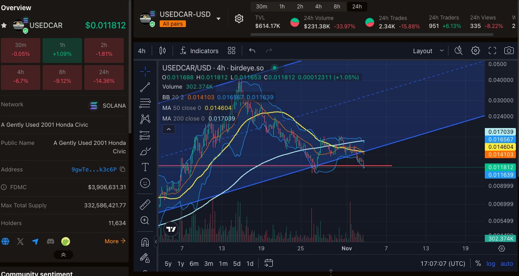Open pair settings gear beside USEDCAR-USD
This screenshot has height=276, width=519.
(x=239, y=19)
